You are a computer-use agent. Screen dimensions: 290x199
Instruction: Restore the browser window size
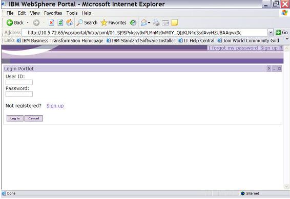(275, 4)
